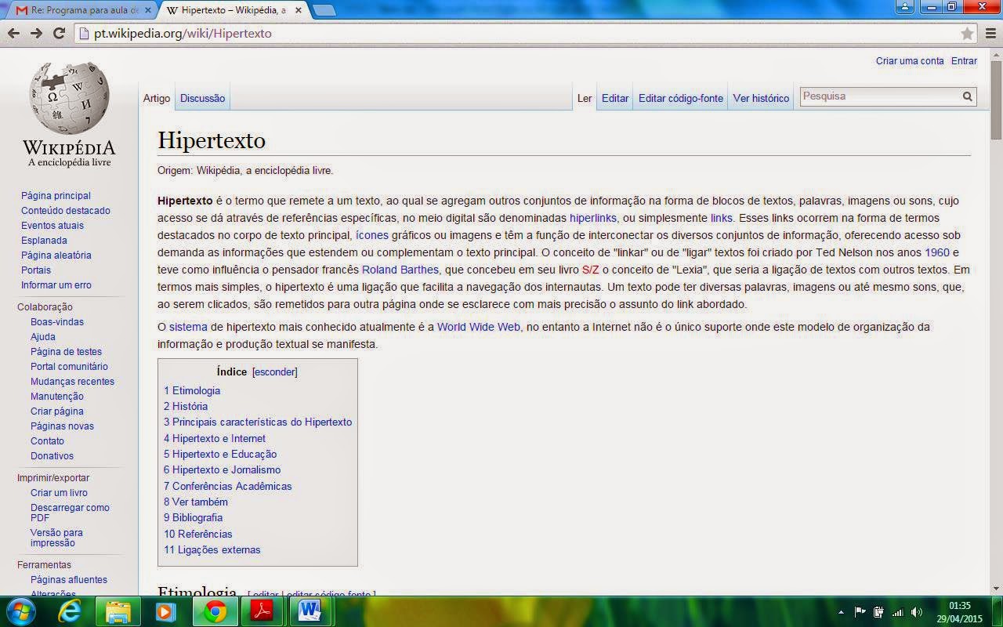The image size is (1003, 627).
Task: Click the search magnifier icon
Action: pos(968,96)
